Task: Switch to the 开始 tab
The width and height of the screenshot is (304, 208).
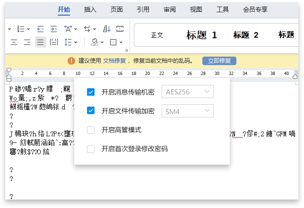Action: (64, 9)
